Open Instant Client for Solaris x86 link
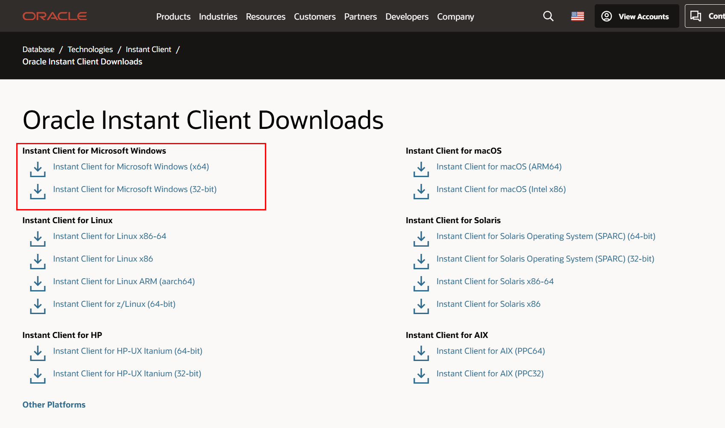725x428 pixels. coord(488,304)
